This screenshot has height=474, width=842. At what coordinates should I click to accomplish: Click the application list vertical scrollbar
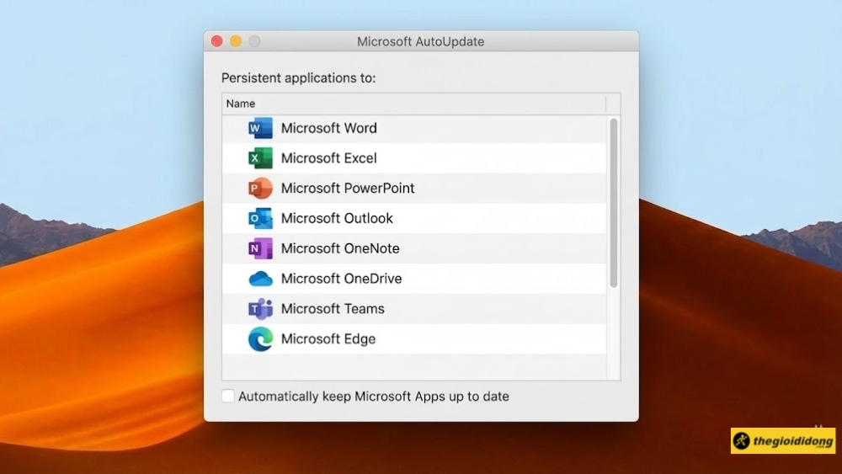(x=614, y=202)
